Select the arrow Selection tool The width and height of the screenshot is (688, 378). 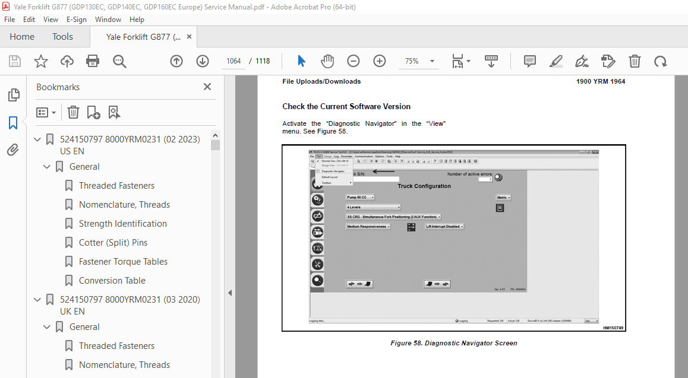point(301,61)
